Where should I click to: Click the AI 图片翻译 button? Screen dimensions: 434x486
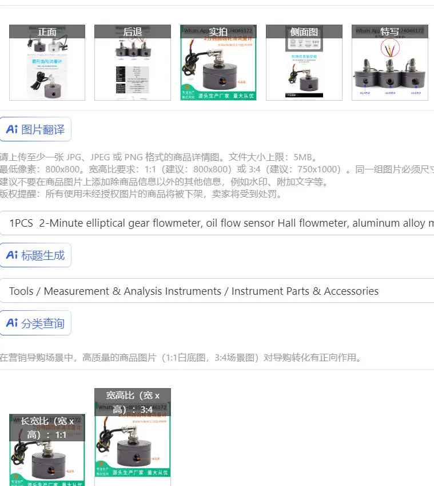pyautogui.click(x=35, y=129)
